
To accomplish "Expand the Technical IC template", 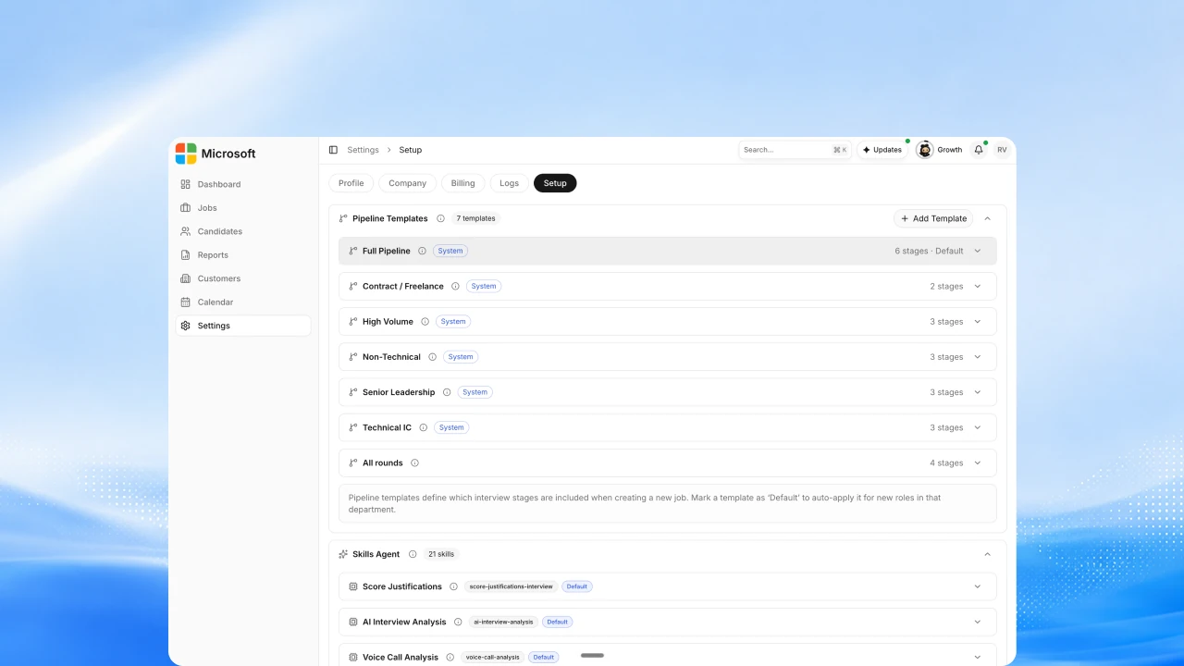I will 978,427.
